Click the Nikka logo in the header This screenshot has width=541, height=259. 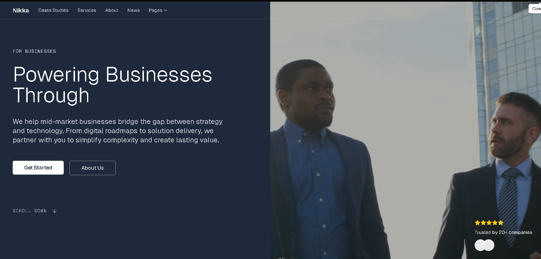pyautogui.click(x=21, y=10)
